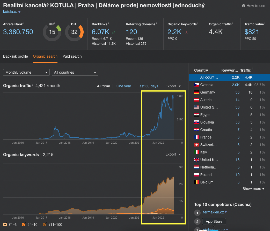
Task: Switch to the Paid search tab
Action: [x=72, y=56]
